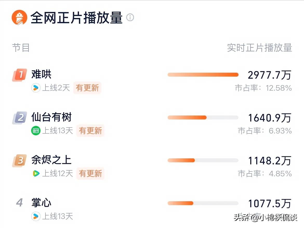Click the 有更新 tag under 难哄

[87, 88]
